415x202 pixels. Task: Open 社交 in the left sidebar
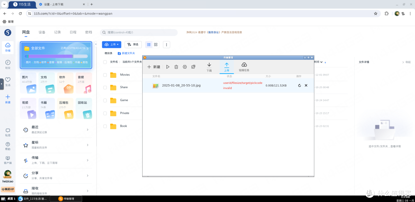(x=8, y=64)
